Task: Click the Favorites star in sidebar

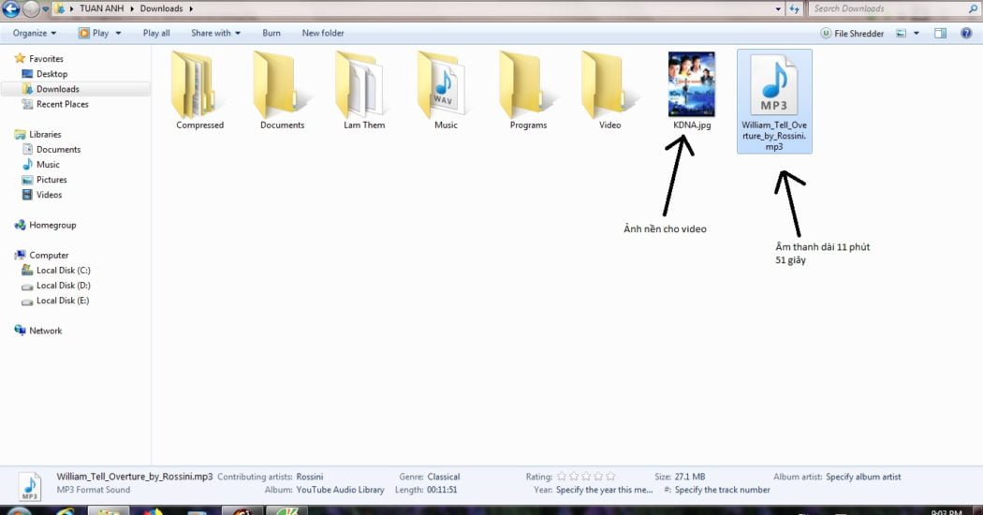Action: point(20,58)
